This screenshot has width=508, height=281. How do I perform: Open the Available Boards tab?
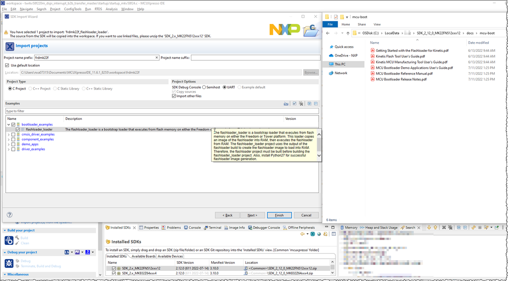coord(144,256)
